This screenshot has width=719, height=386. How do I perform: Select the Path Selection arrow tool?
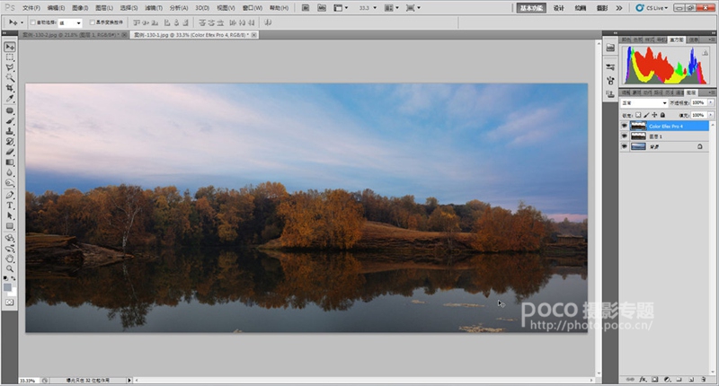pyautogui.click(x=10, y=215)
